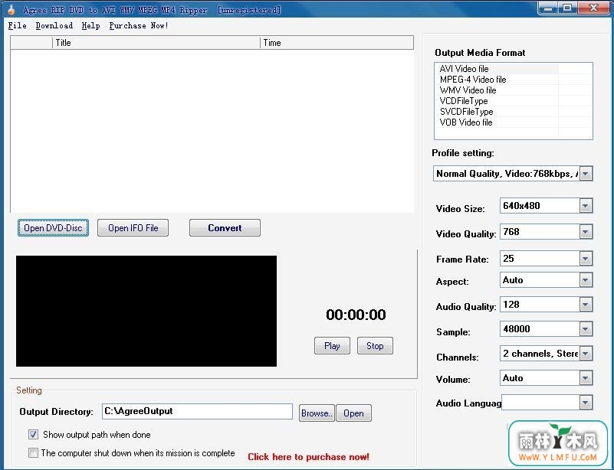Open the Download menu
This screenshot has height=470, width=614.
pos(54,26)
